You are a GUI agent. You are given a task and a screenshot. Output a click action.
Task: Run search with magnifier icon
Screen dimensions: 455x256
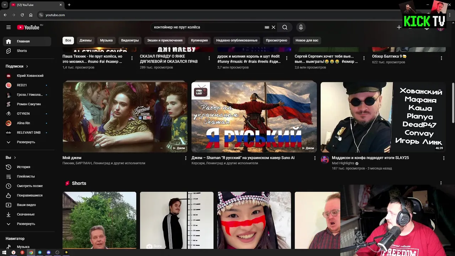pos(285,27)
